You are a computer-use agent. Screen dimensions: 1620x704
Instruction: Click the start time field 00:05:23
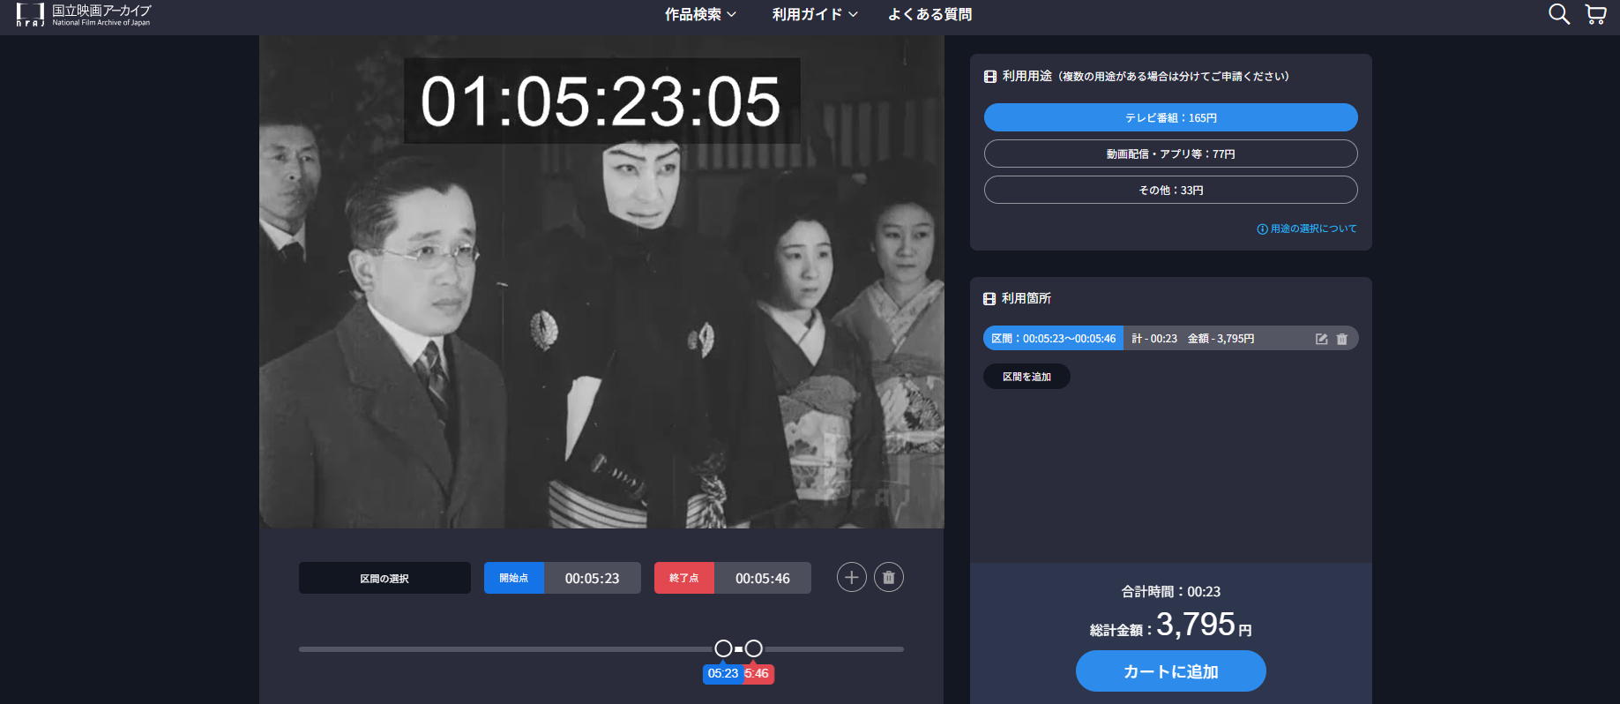593,578
